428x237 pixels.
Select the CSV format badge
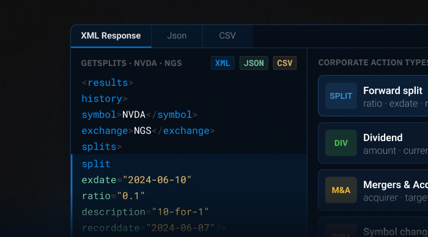pyautogui.click(x=285, y=63)
